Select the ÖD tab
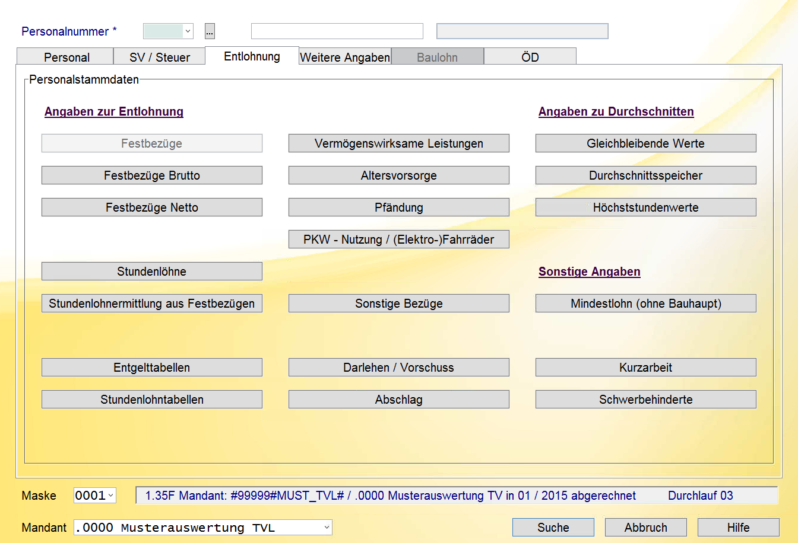Image resolution: width=798 pixels, height=543 pixels. (x=530, y=57)
